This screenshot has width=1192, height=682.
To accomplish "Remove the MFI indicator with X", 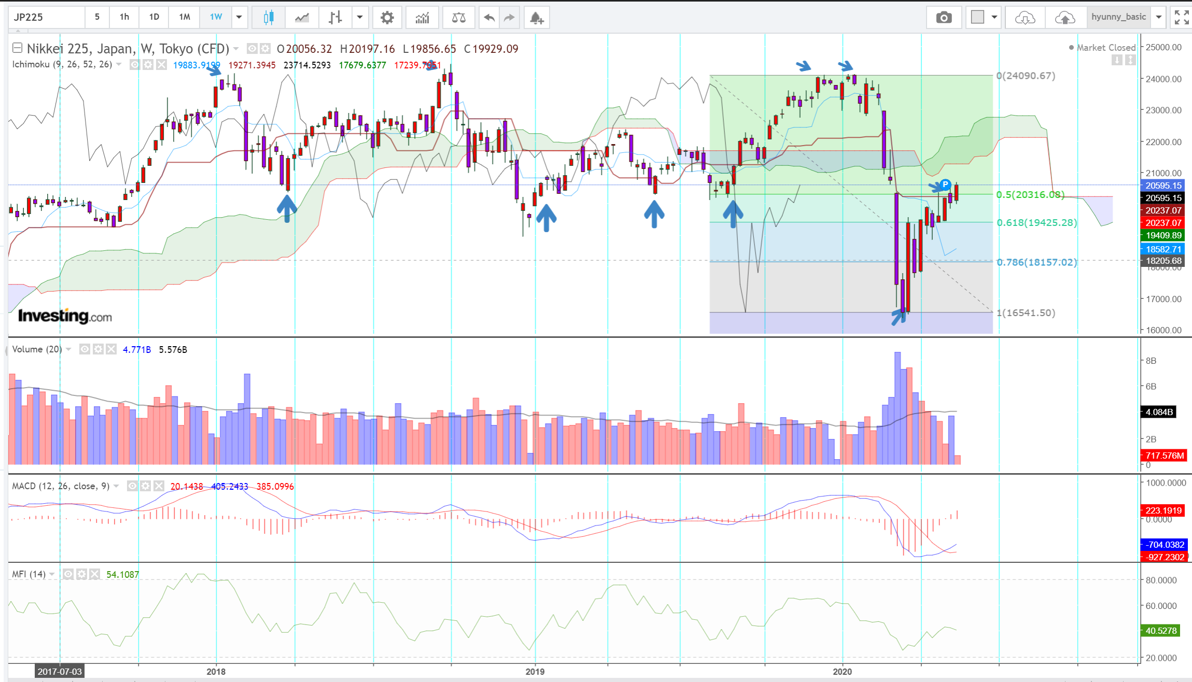I will 94,574.
